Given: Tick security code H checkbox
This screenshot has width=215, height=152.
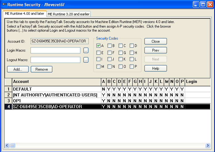Looking at the screenshot, I should (x=132, y=53).
